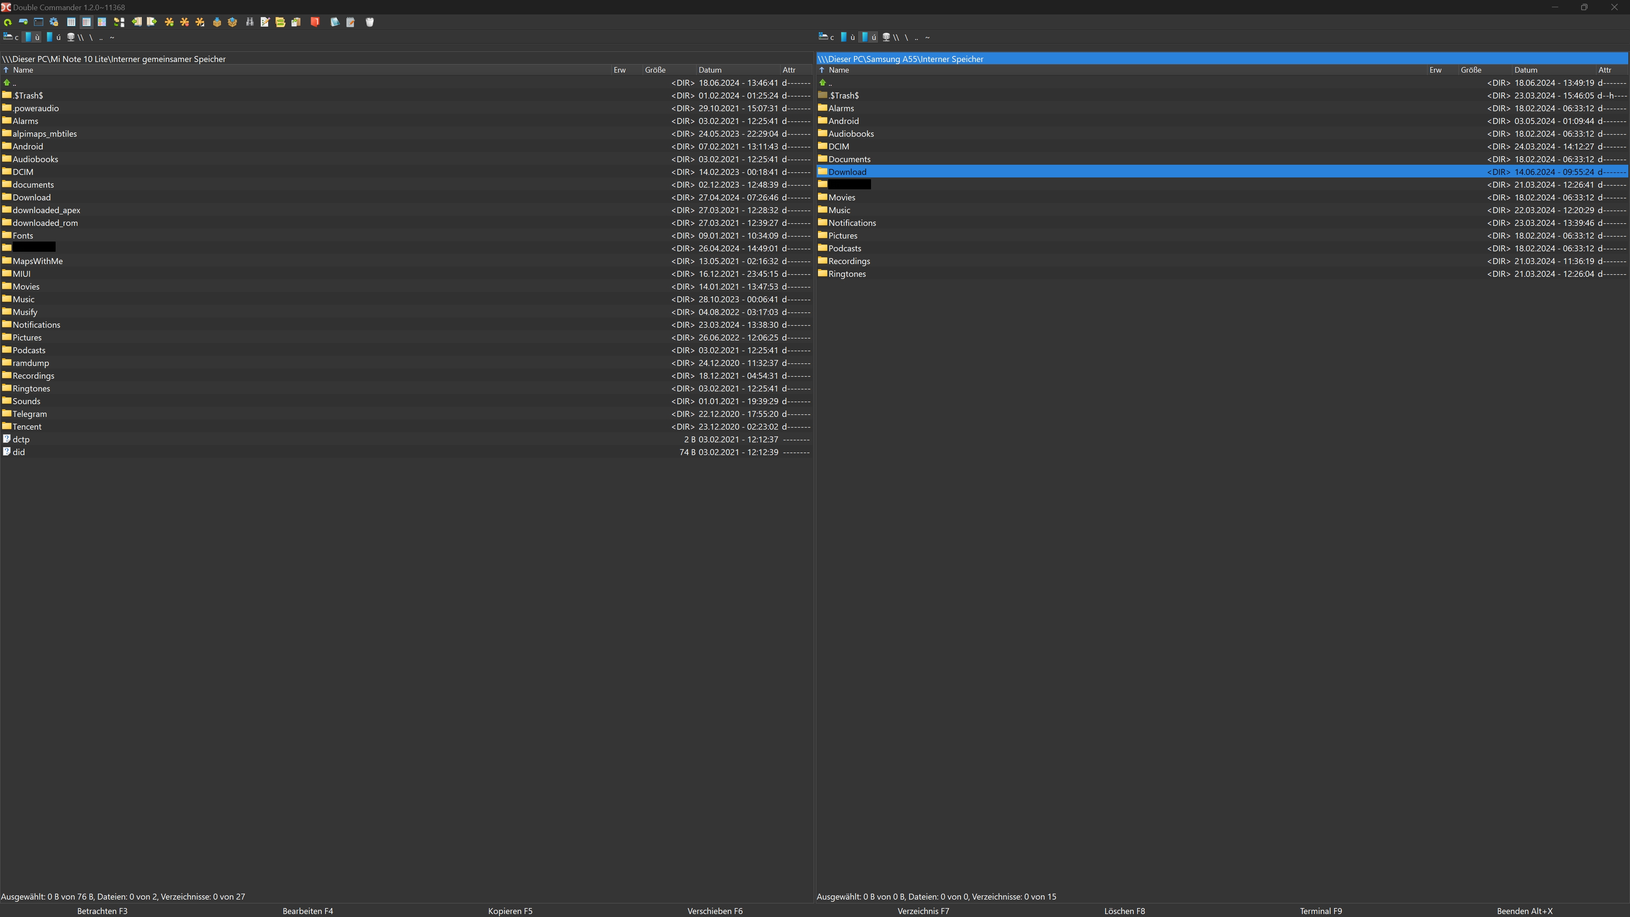The image size is (1630, 917).
Task: Click the Multi-rename tool icon
Action: coord(265,22)
